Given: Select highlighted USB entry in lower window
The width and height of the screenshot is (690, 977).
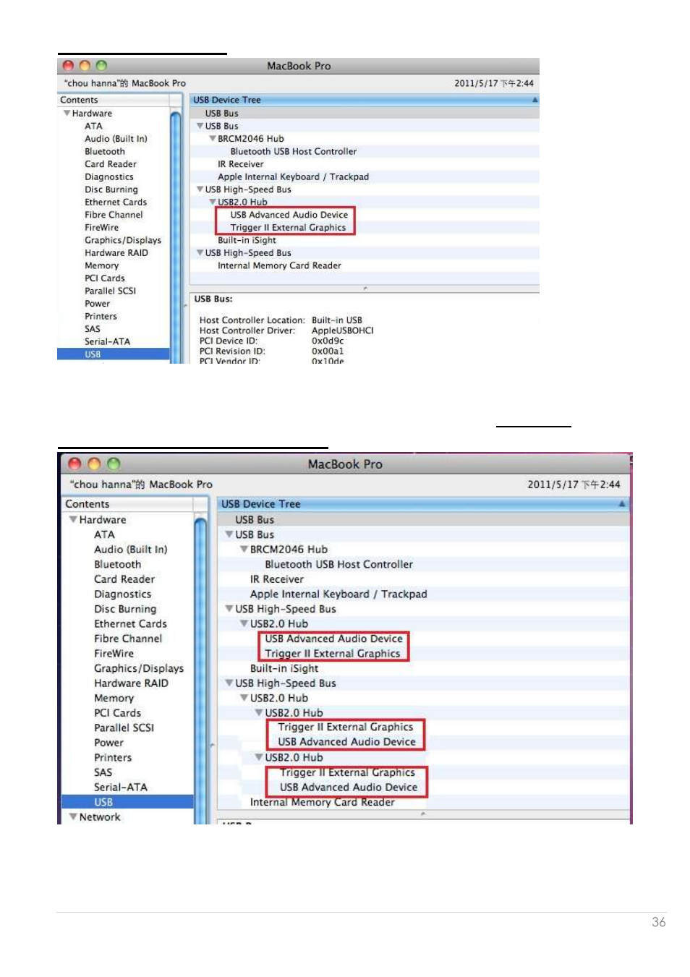Looking at the screenshot, I should [127, 802].
